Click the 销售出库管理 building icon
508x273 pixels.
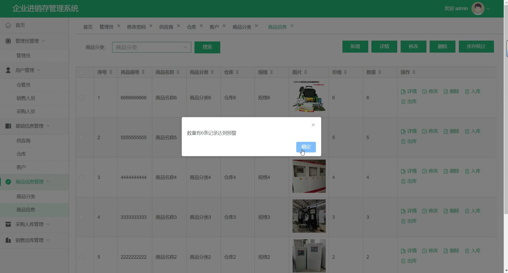[x=8, y=240]
